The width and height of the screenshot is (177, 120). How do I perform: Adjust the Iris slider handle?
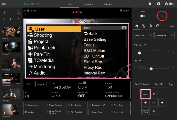coord(151,69)
